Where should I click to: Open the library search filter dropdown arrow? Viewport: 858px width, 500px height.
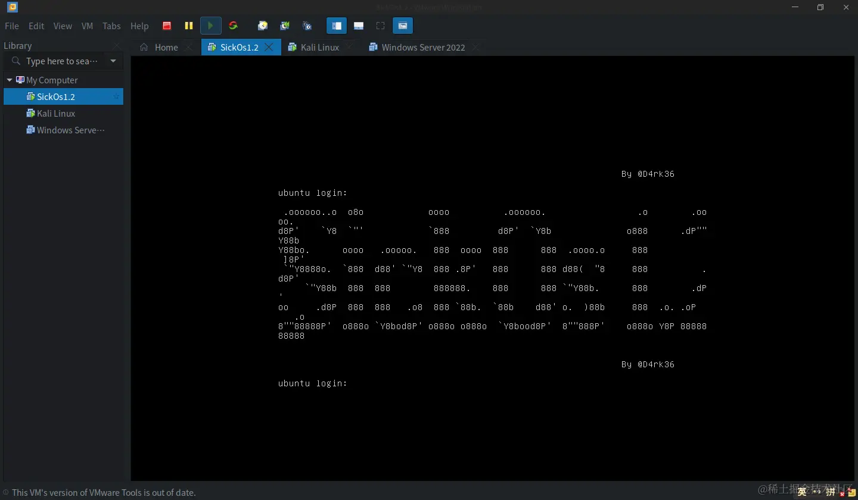click(x=113, y=61)
